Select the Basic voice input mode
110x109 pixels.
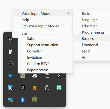tap(86, 13)
